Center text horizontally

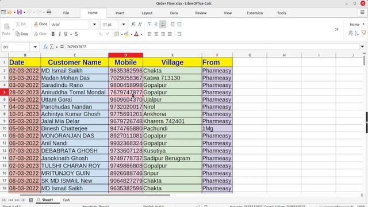(x=156, y=34)
